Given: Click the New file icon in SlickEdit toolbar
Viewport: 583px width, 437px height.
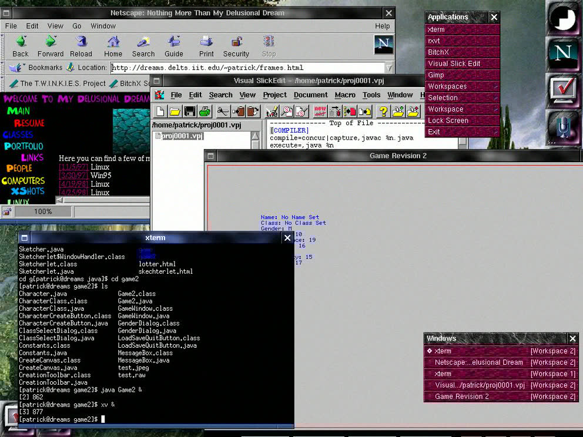Looking at the screenshot, I should tap(160, 111).
